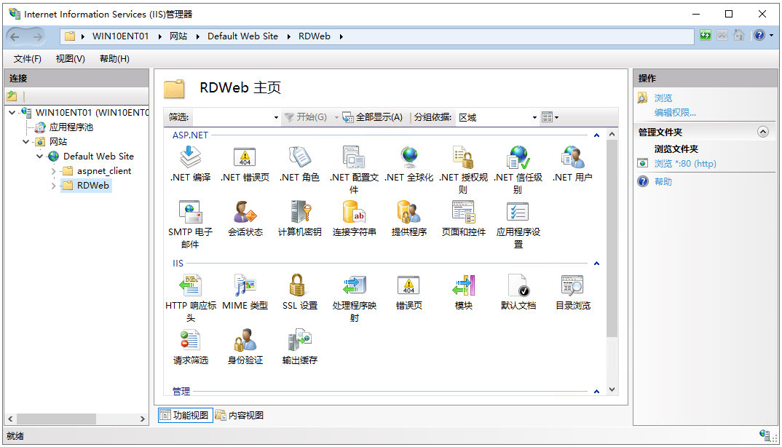Open the 筛选 dropdown list

[276, 118]
